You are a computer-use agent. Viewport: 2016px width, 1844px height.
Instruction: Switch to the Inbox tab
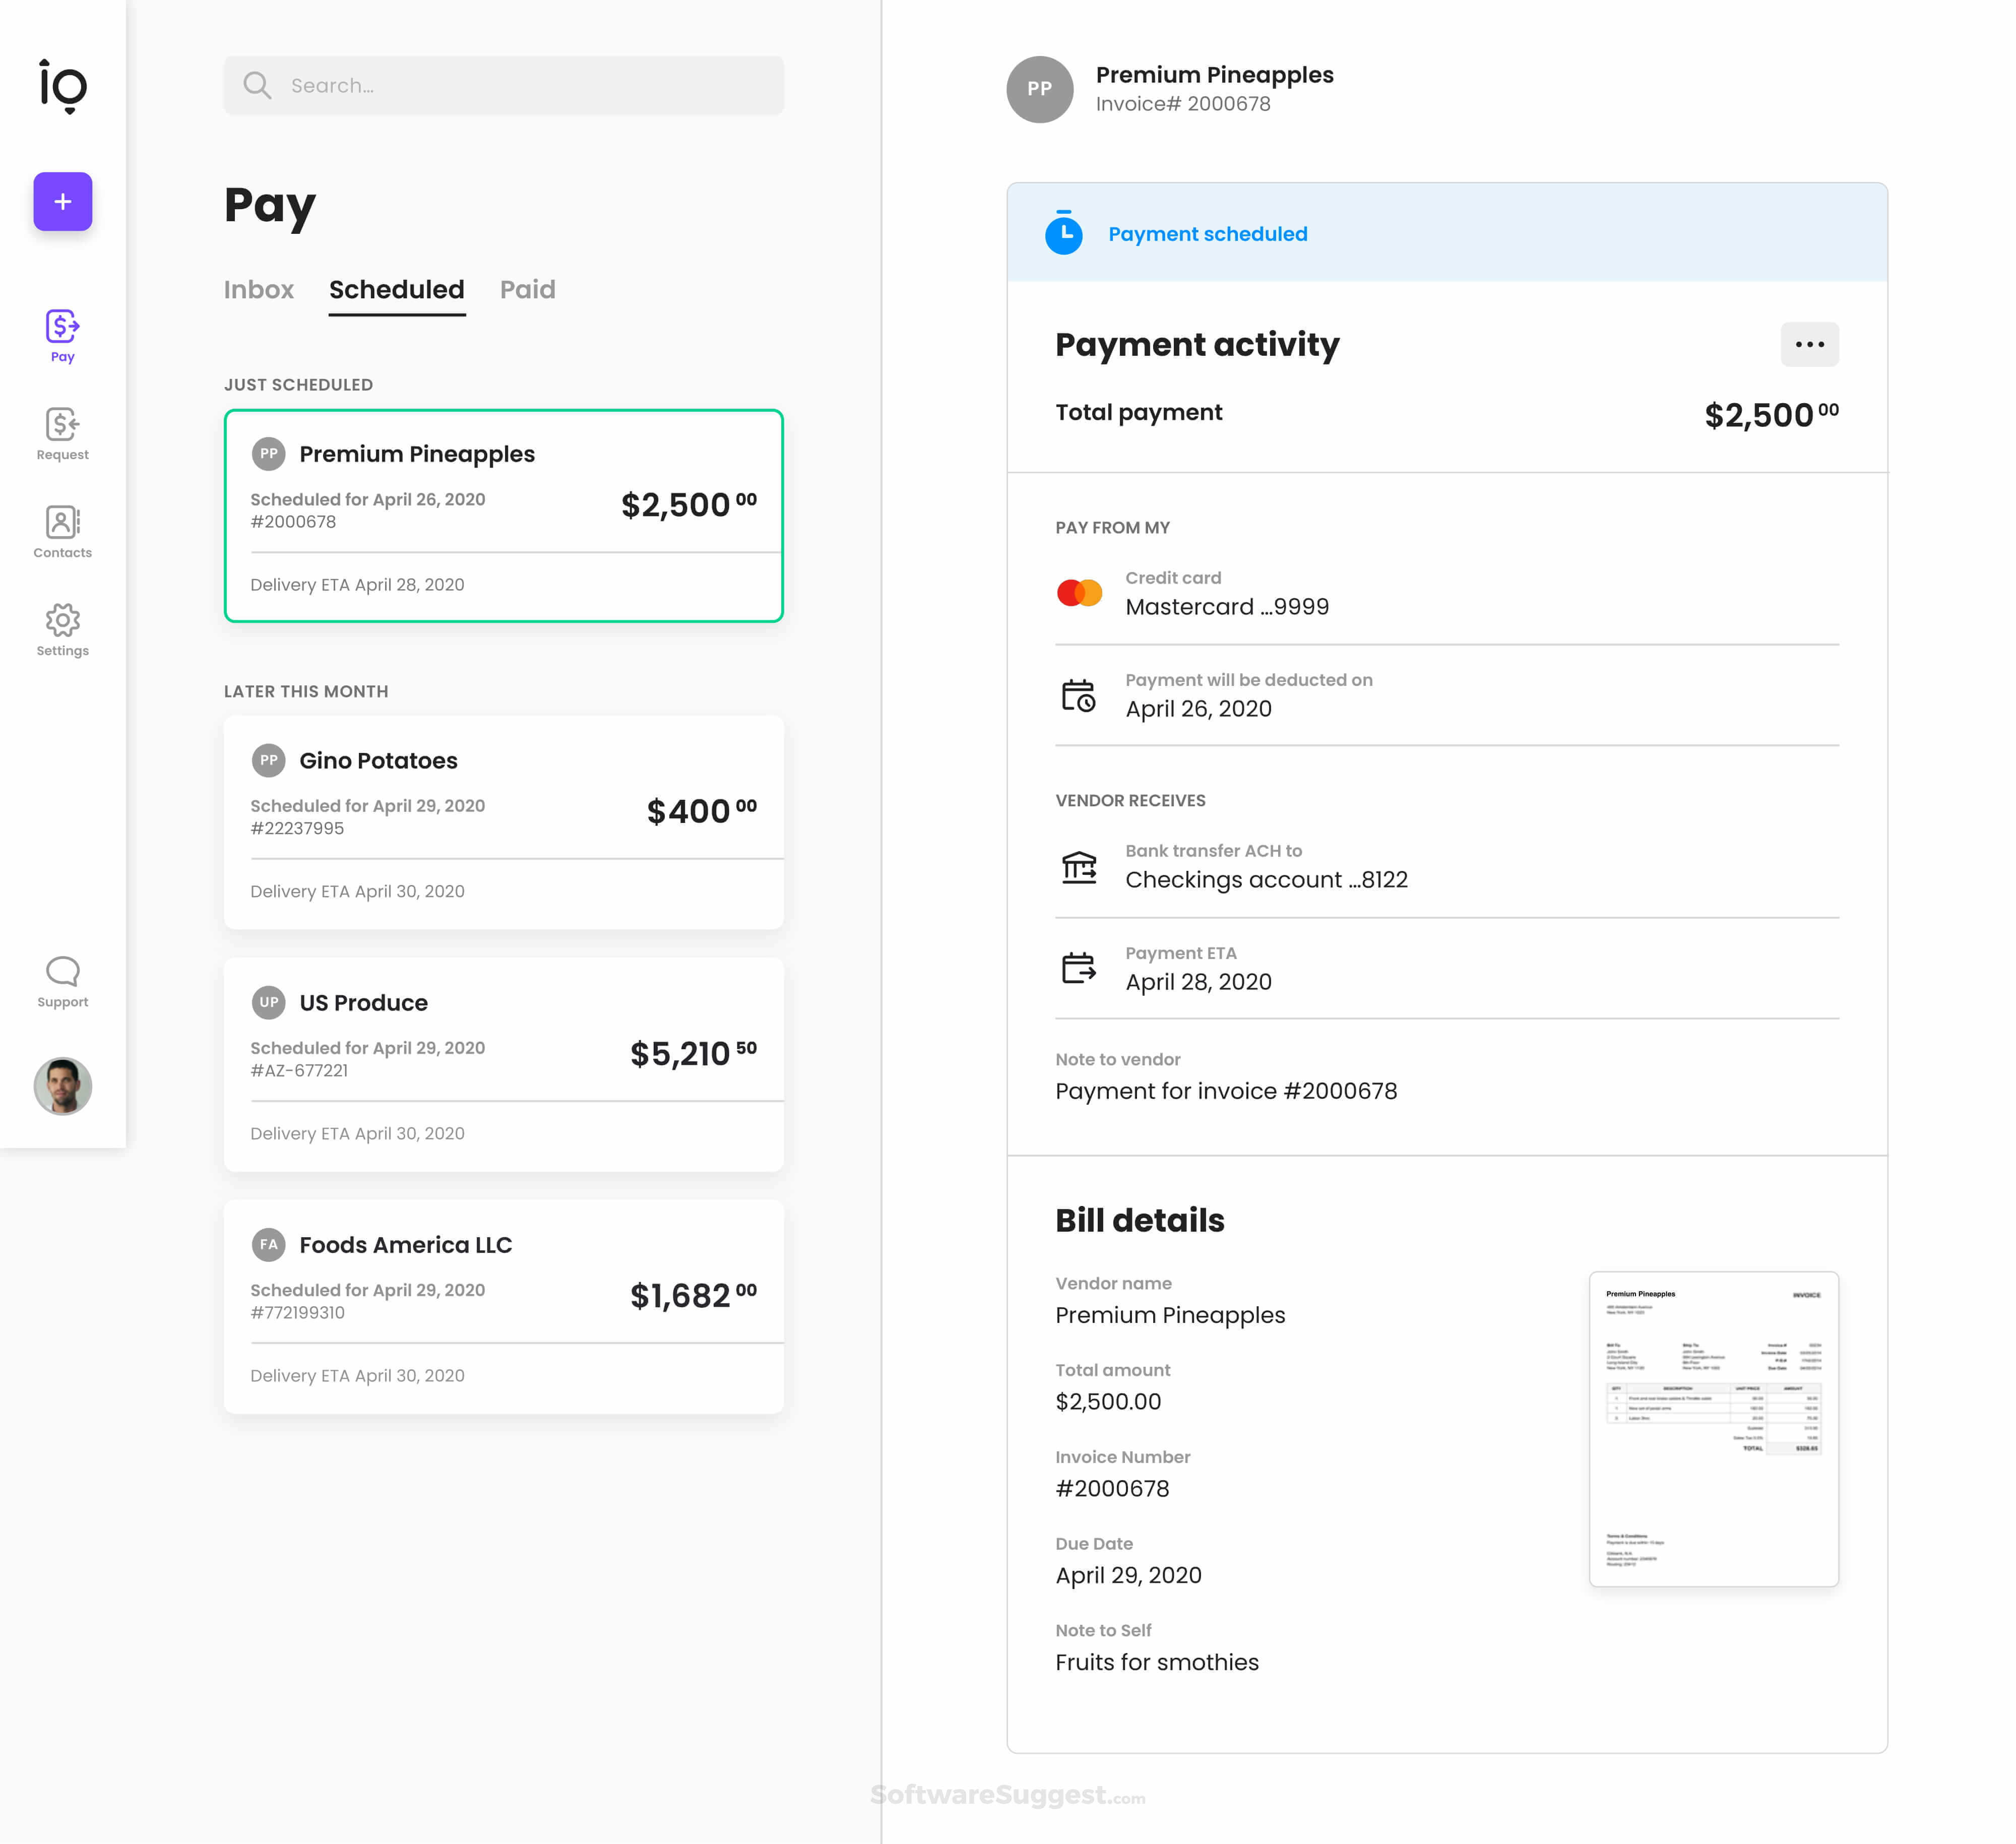tap(258, 290)
